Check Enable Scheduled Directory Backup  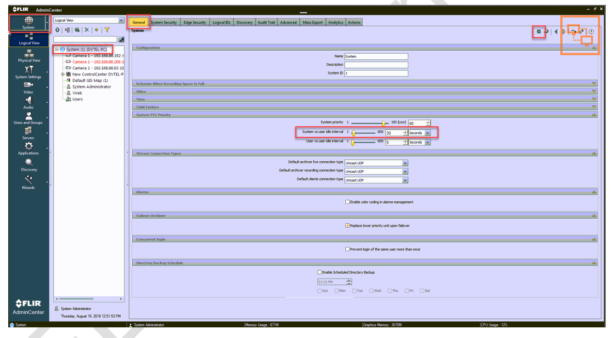click(319, 272)
